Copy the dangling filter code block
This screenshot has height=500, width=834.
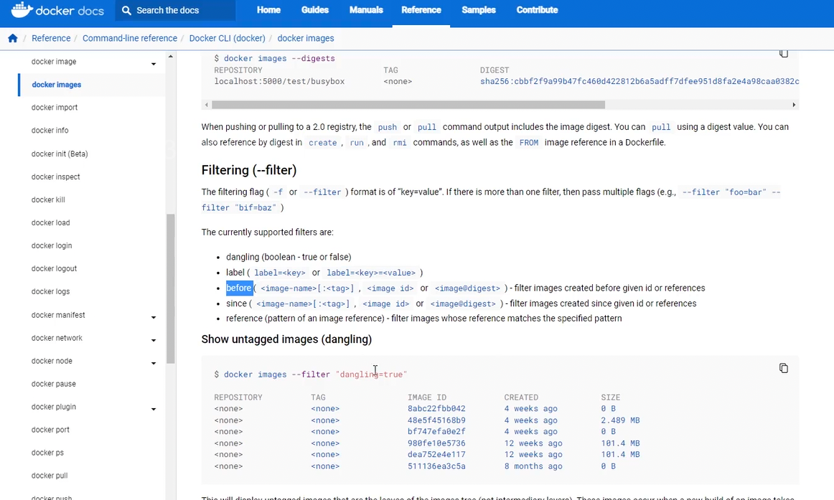coord(784,368)
